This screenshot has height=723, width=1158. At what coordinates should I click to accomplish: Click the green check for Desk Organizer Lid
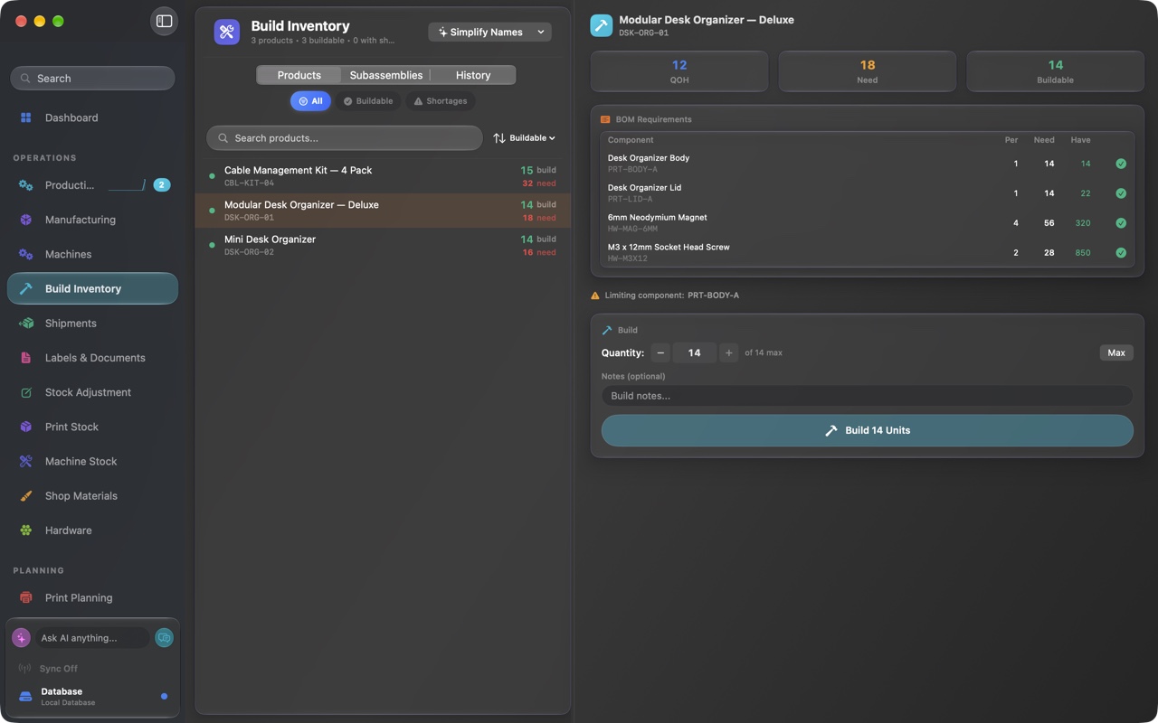coord(1121,193)
